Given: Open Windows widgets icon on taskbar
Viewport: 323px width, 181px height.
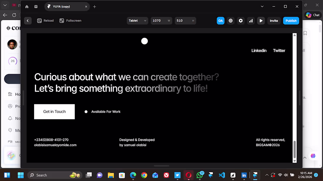Looking at the screenshot, I should [7, 175].
